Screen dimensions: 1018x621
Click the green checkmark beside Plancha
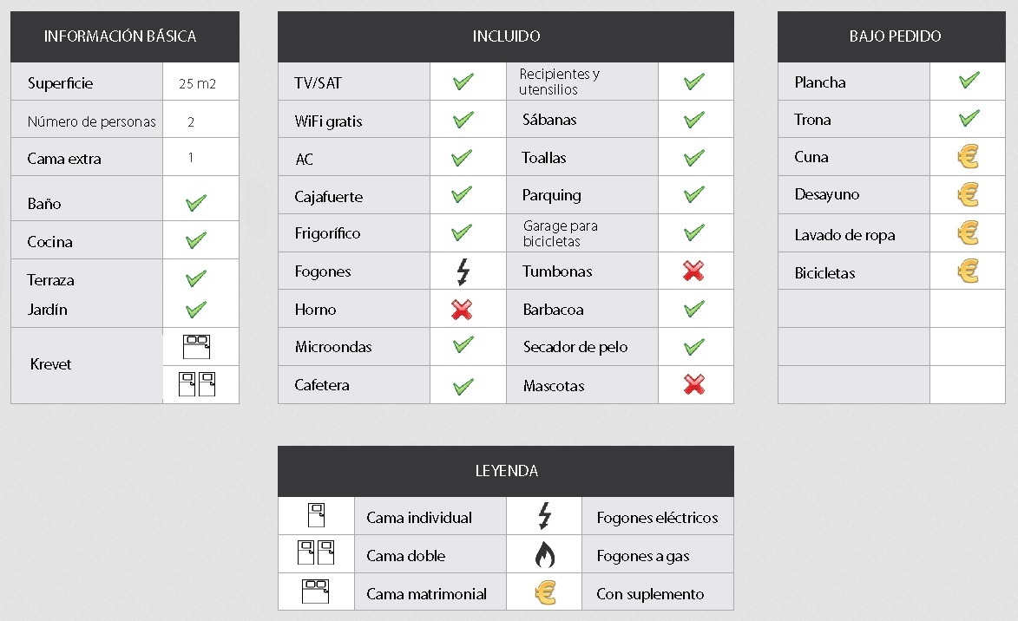click(x=969, y=80)
